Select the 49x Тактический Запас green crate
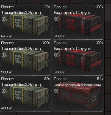 point(26,25)
